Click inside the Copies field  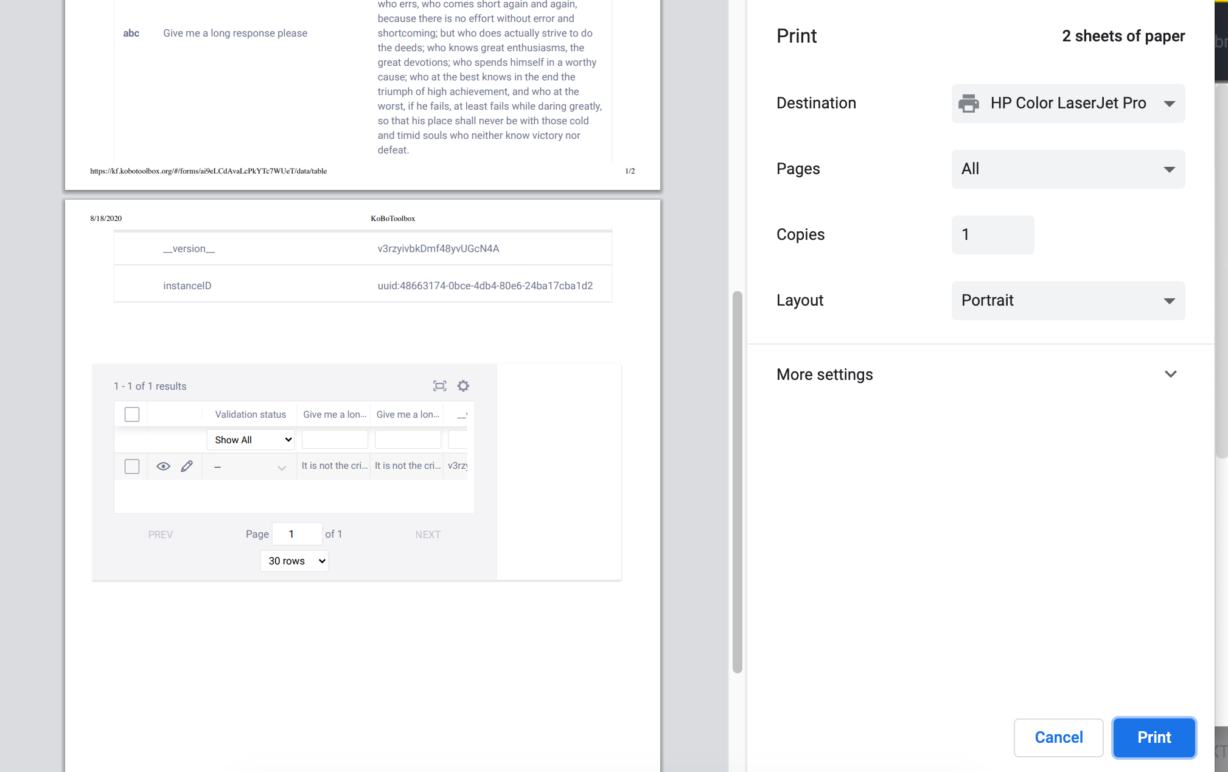coord(992,234)
